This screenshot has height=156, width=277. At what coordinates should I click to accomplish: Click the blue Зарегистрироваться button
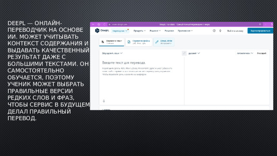(x=260, y=31)
